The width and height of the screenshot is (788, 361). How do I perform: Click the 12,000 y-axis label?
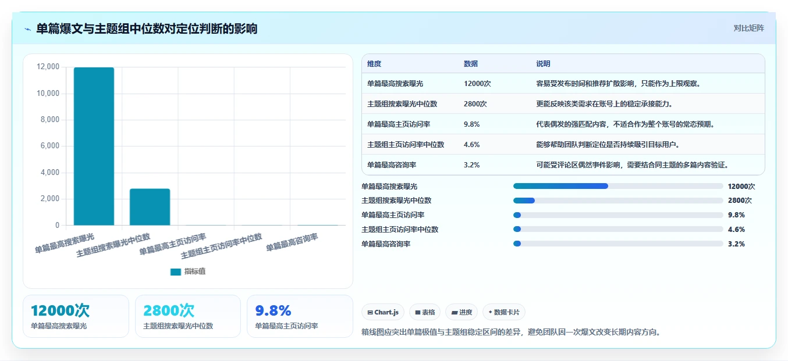(x=48, y=67)
